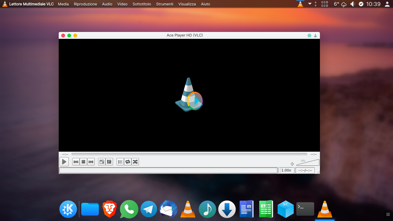Image resolution: width=393 pixels, height=221 pixels.
Task: Launch the green spreadsheet app in dock
Action: coord(266,209)
